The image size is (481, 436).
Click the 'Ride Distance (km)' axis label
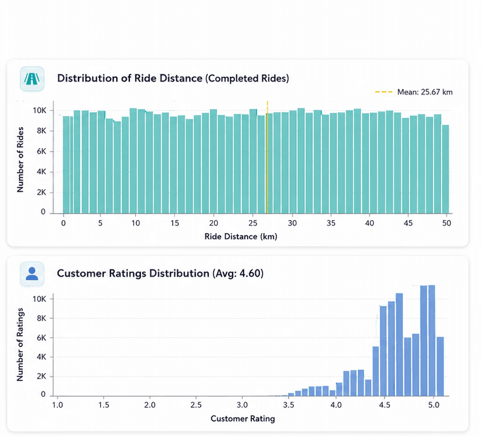click(241, 237)
